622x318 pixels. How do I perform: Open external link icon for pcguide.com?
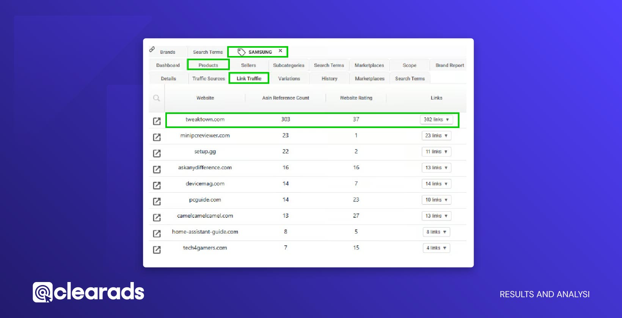pyautogui.click(x=157, y=201)
